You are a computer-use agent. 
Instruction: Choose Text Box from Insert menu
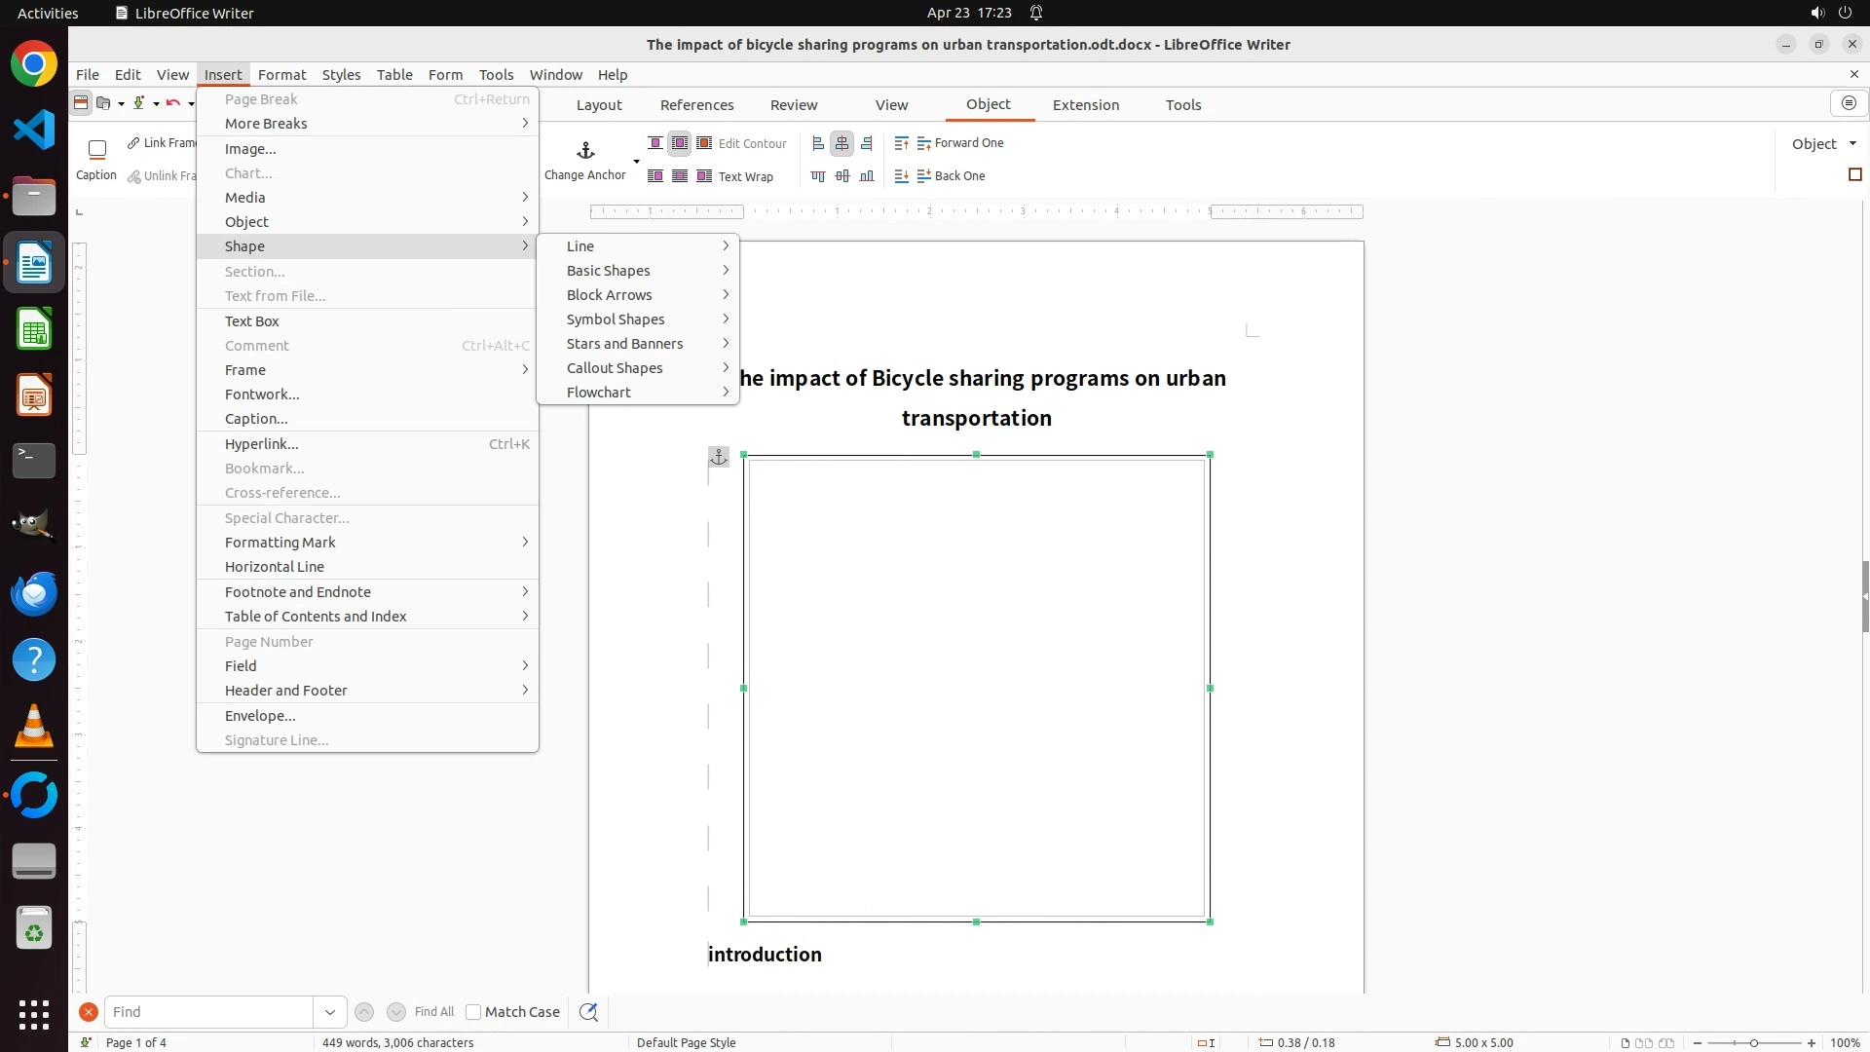(252, 321)
